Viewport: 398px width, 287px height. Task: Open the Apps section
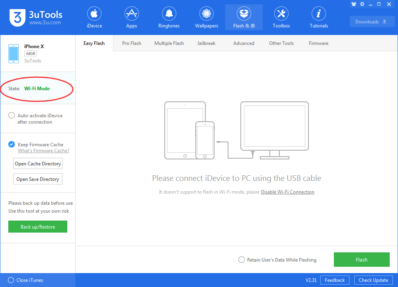point(131,17)
